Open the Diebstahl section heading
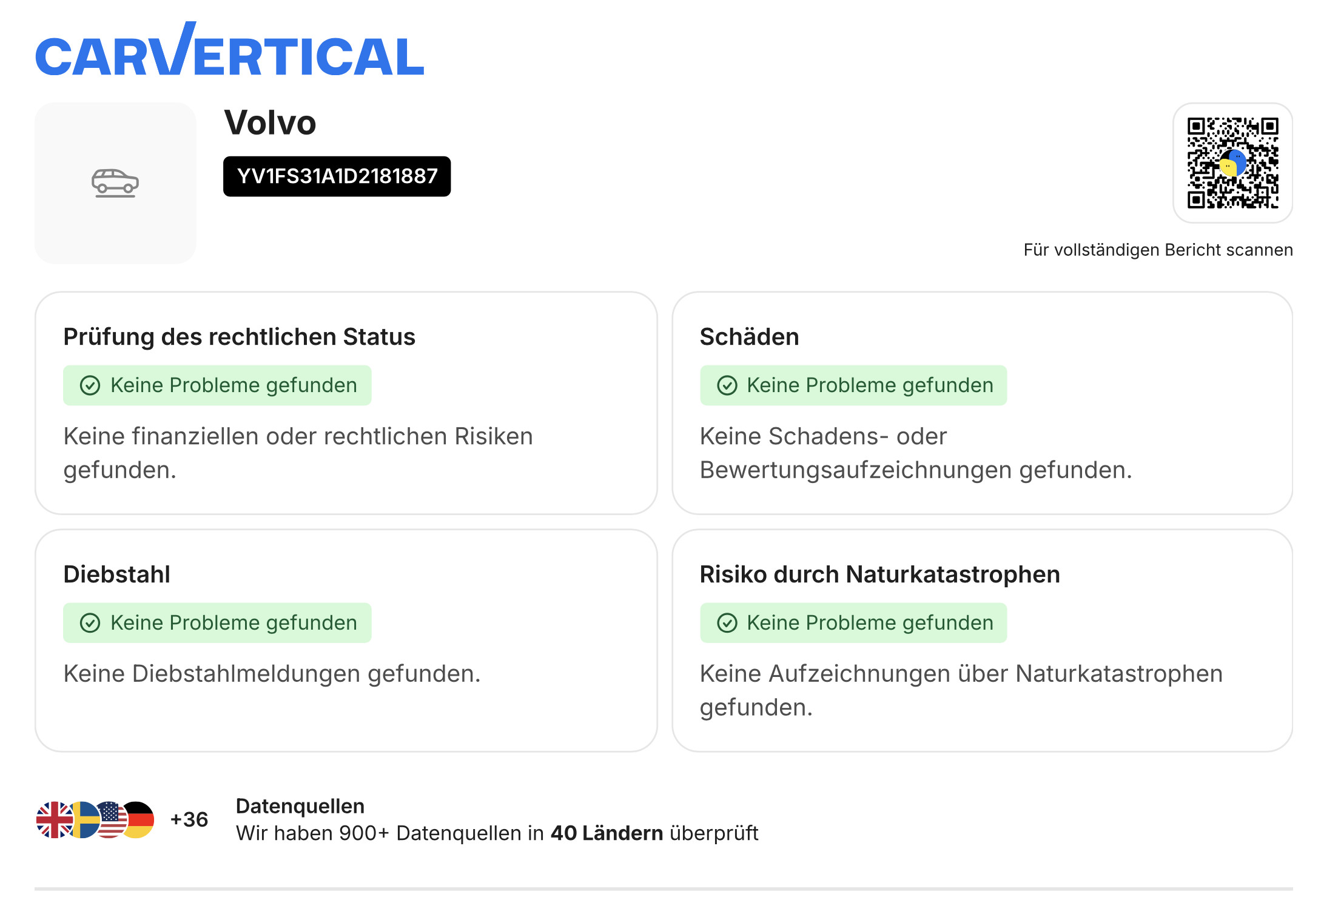The height and width of the screenshot is (903, 1321). tap(116, 575)
